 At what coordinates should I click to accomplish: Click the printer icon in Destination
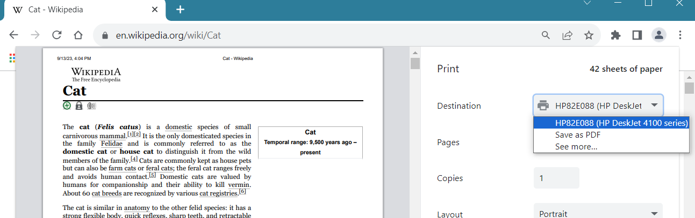point(543,106)
